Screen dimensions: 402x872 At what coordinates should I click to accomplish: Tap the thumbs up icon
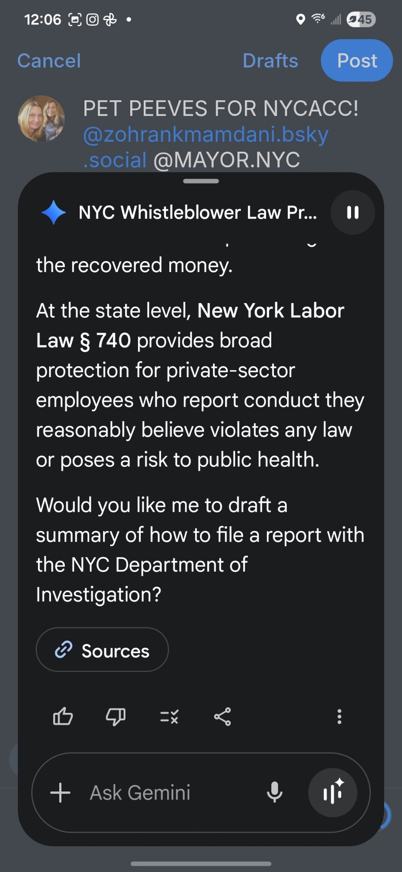point(63,716)
